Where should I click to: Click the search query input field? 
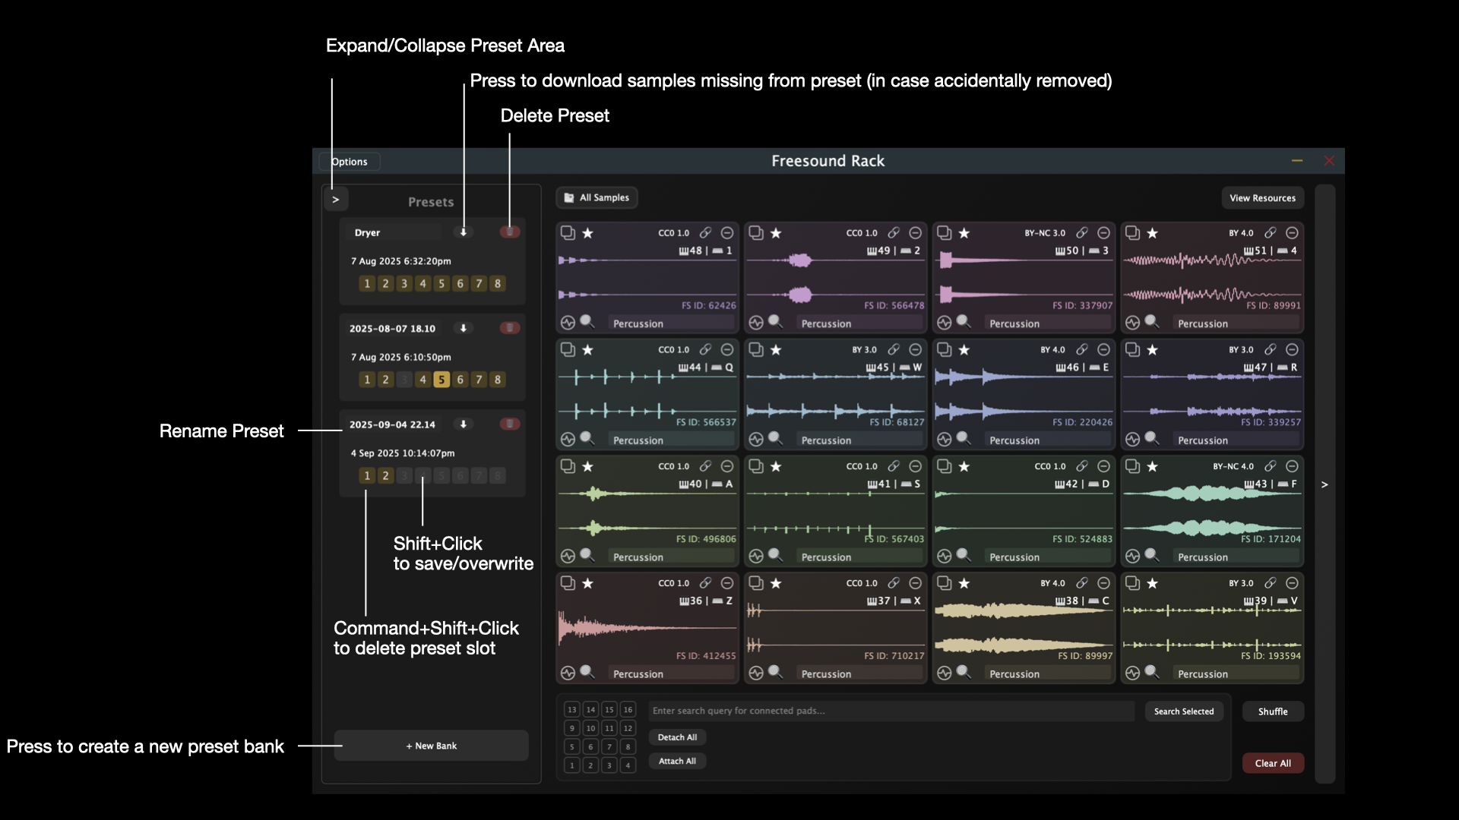pyautogui.click(x=891, y=711)
